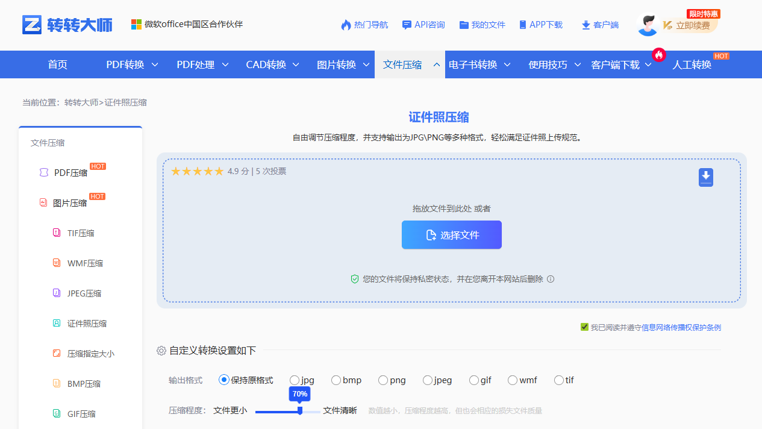Uncheck the 信息网络传播权保护条例 agreement checkbox

coord(584,326)
